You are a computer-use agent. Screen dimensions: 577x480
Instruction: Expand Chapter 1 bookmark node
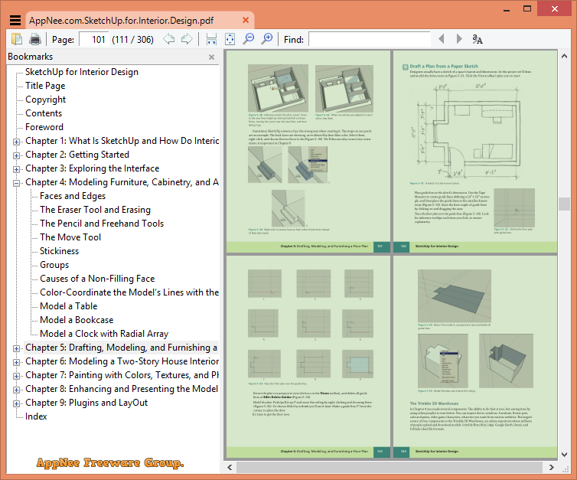[x=16, y=142]
